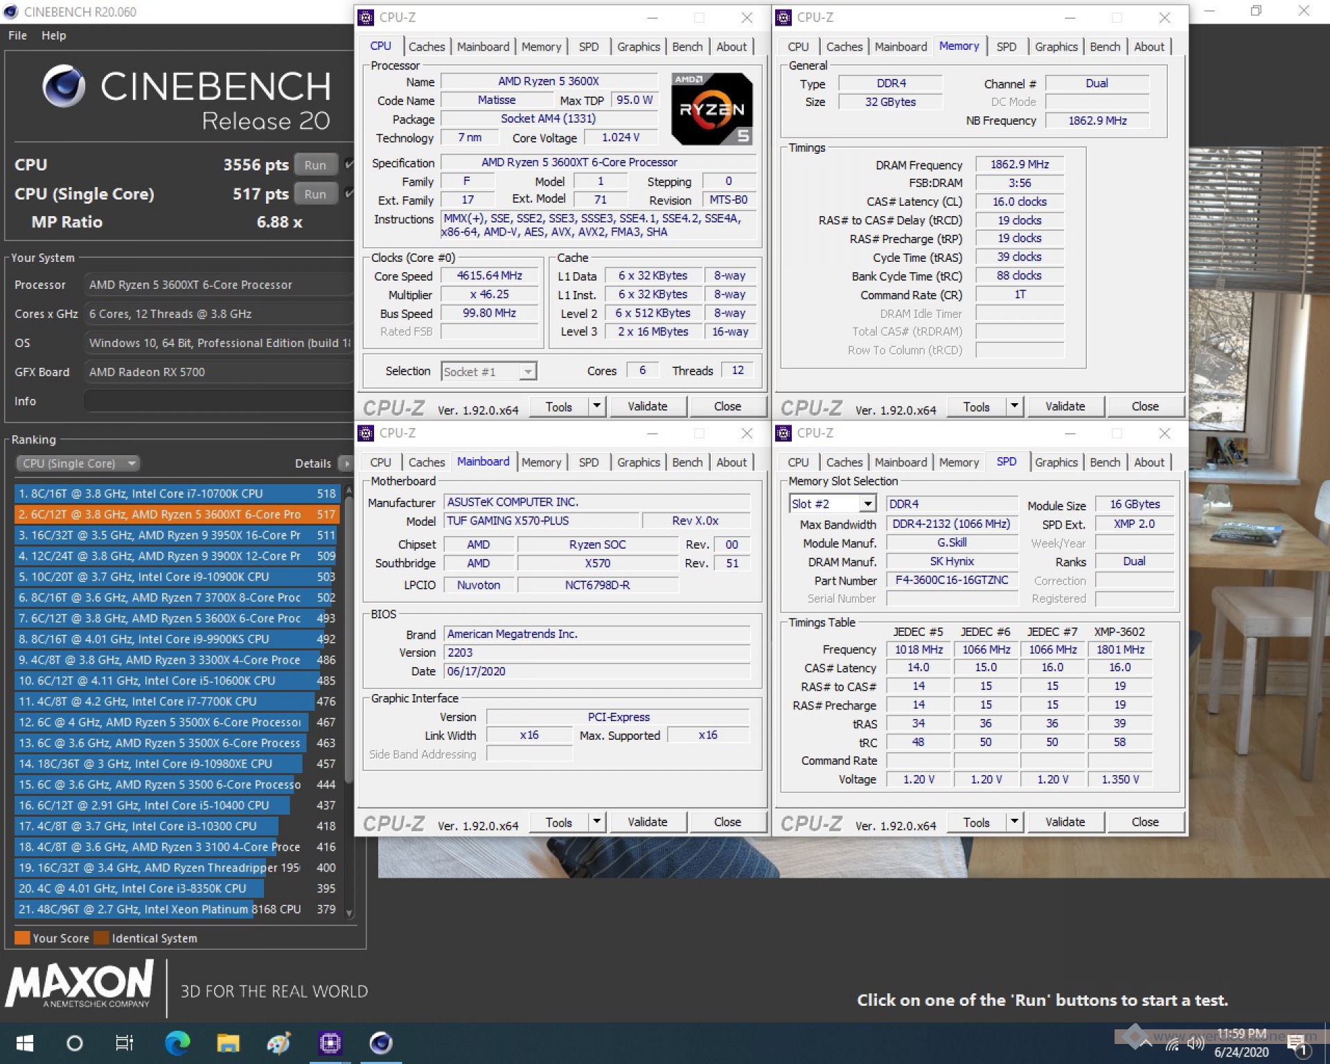Click the network tray icon
Image resolution: width=1330 pixels, height=1064 pixels.
pos(1171,1044)
